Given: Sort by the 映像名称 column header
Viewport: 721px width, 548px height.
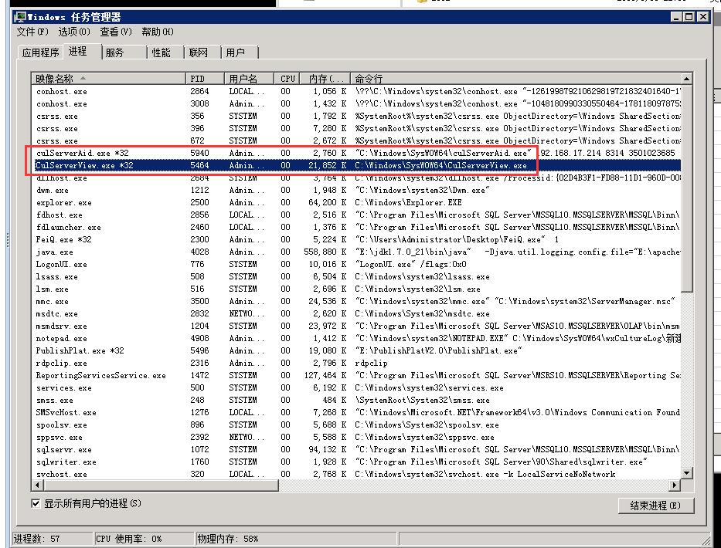Looking at the screenshot, I should [x=108, y=79].
